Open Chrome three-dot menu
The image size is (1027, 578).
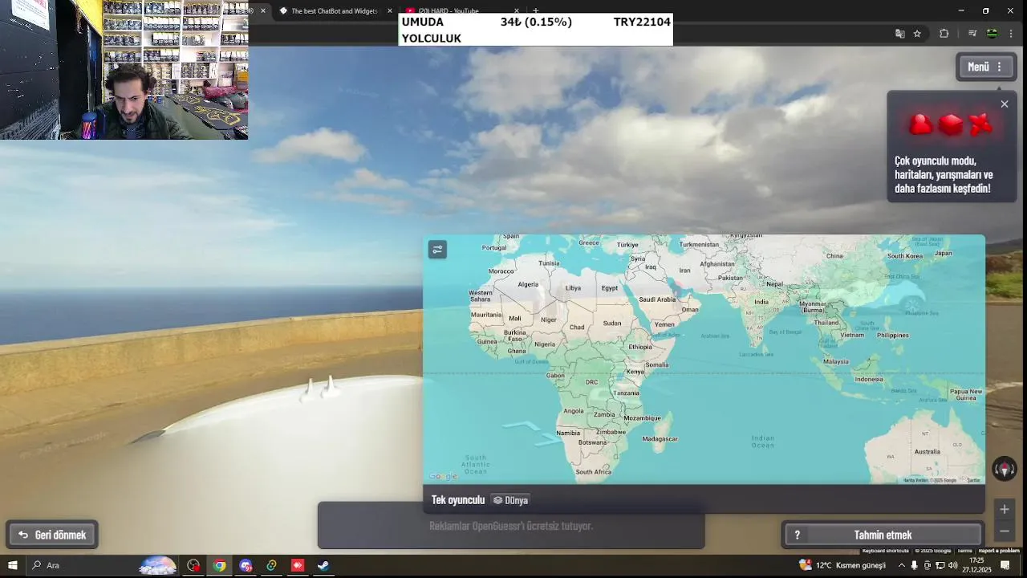click(x=1011, y=34)
